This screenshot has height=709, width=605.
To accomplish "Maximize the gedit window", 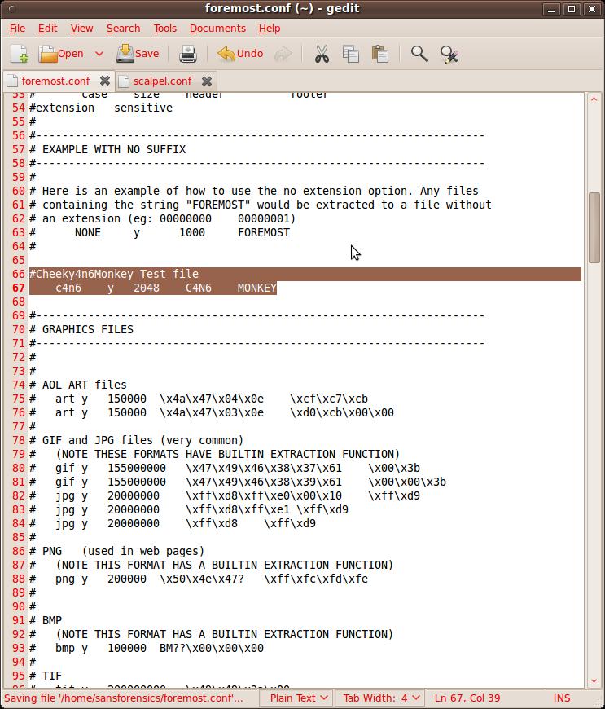I will tap(571, 9).
